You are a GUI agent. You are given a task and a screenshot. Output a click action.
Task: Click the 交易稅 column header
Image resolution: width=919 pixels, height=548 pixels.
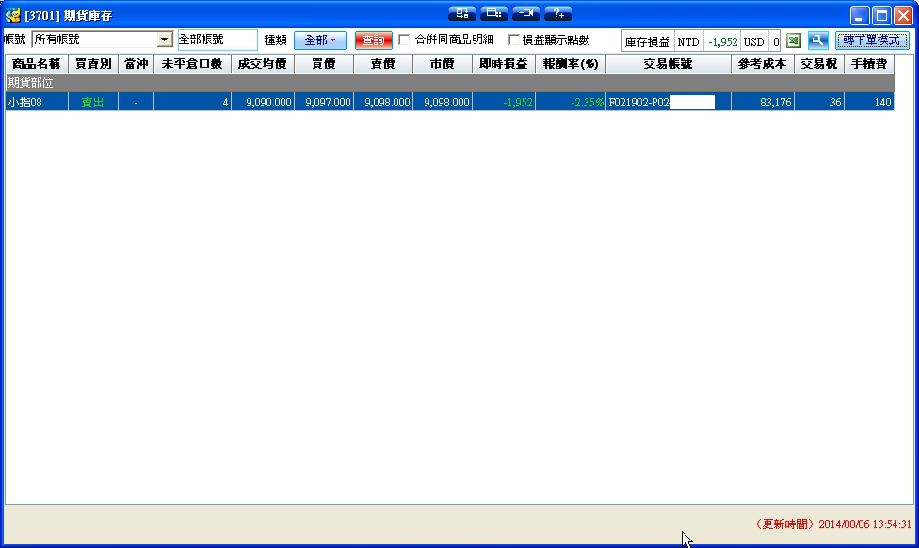[819, 64]
